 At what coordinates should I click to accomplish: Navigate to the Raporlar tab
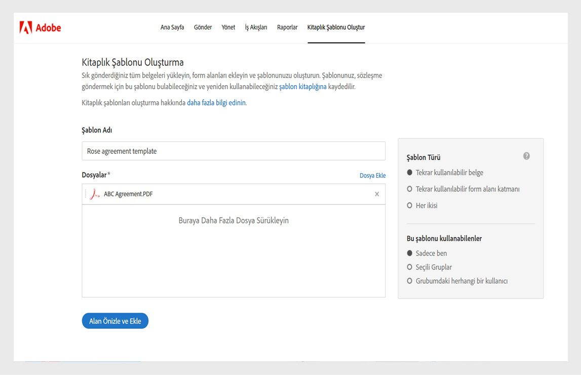coord(287,27)
